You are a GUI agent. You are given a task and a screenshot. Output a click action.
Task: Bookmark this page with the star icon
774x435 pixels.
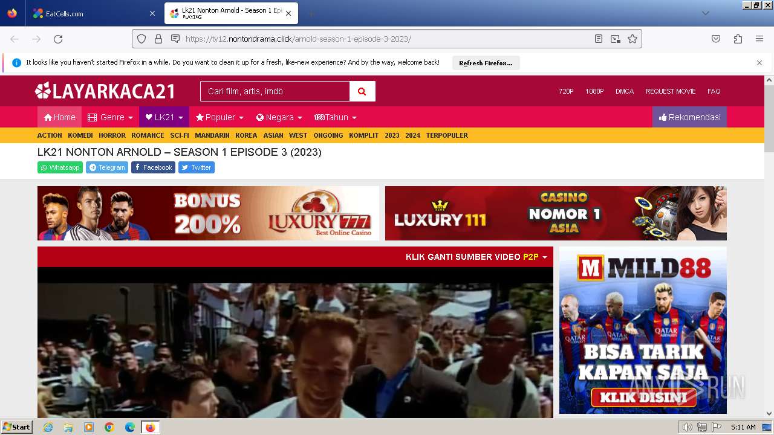(633, 39)
